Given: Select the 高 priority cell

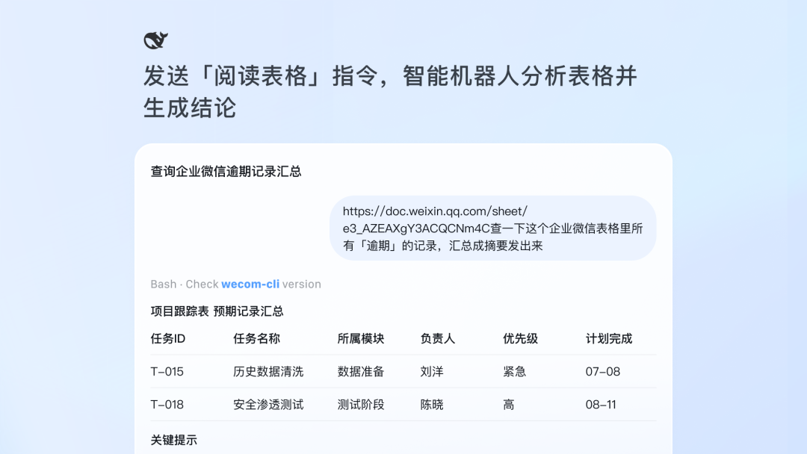Looking at the screenshot, I should coord(509,405).
